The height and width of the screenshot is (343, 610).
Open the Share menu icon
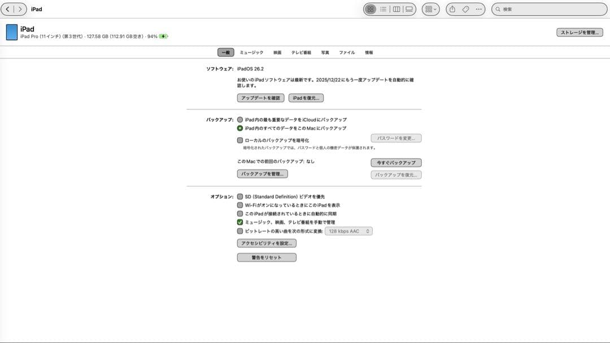point(451,9)
